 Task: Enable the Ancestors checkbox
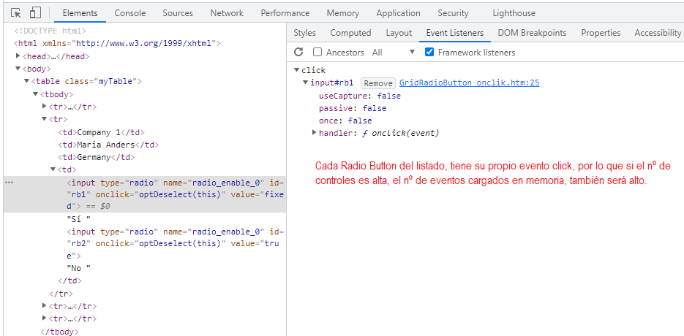tap(317, 53)
